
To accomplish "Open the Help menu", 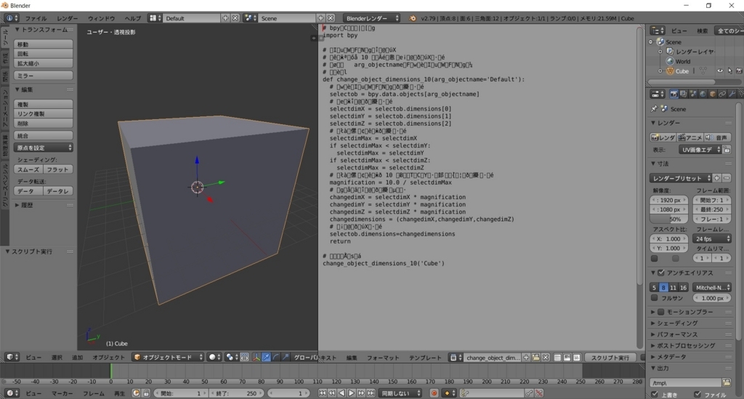I will pos(132,18).
